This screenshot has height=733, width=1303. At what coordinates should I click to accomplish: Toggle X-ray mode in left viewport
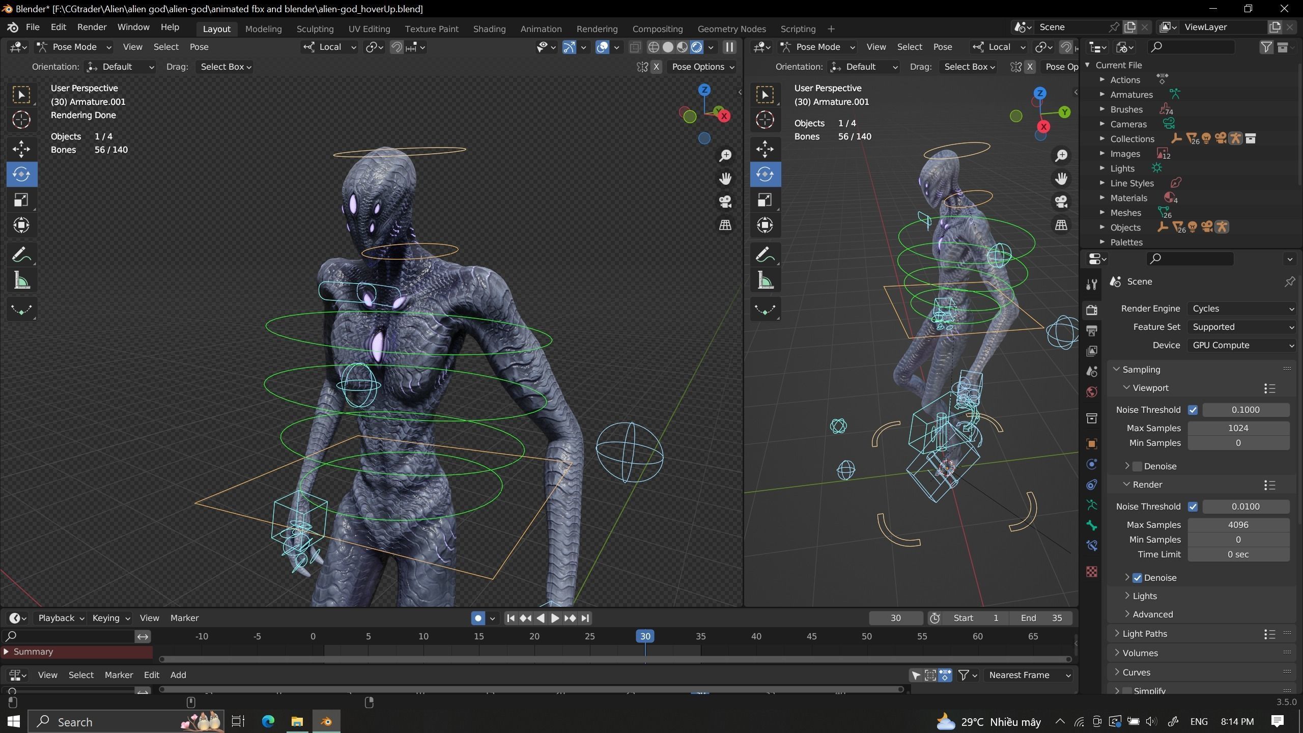pos(635,47)
